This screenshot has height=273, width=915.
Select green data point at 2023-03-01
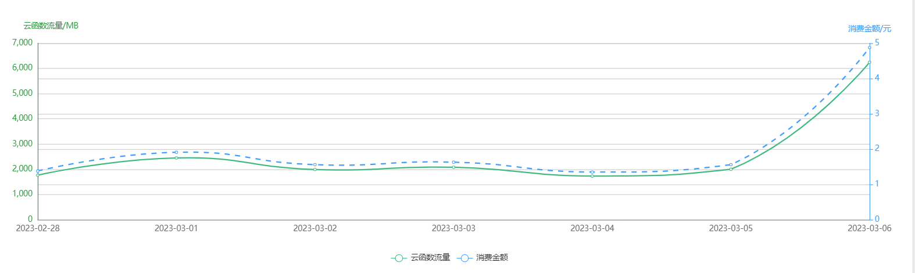[176, 157]
